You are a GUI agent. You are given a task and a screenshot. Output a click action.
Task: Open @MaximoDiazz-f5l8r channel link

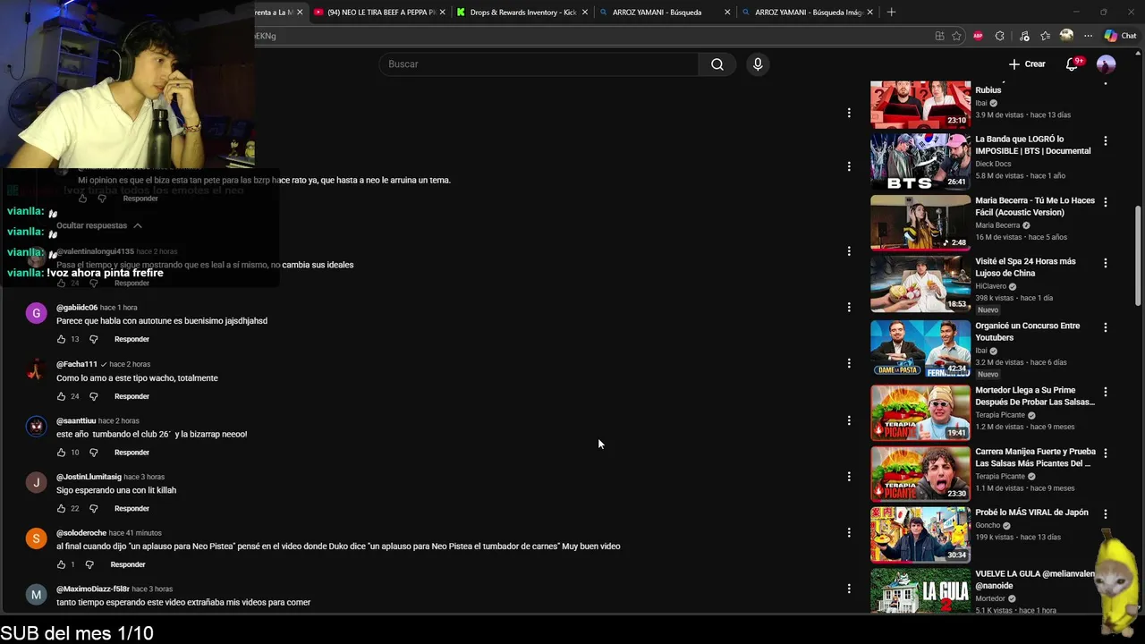coord(93,589)
